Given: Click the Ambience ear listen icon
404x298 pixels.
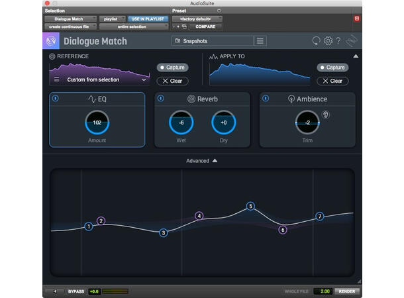Looking at the screenshot, I should [x=326, y=115].
